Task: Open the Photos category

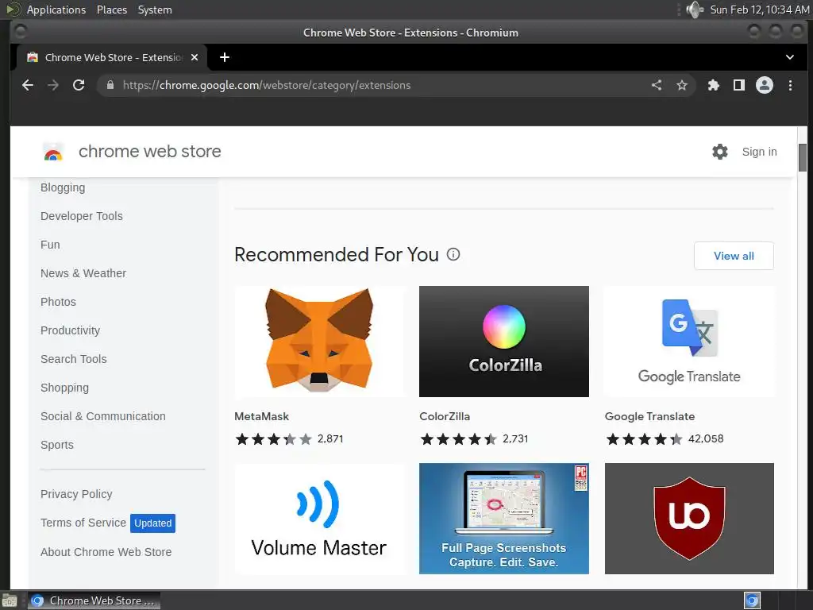Action: click(x=58, y=302)
